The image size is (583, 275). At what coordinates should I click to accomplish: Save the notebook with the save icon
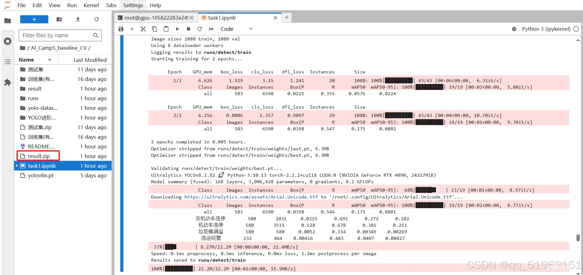coord(121,29)
